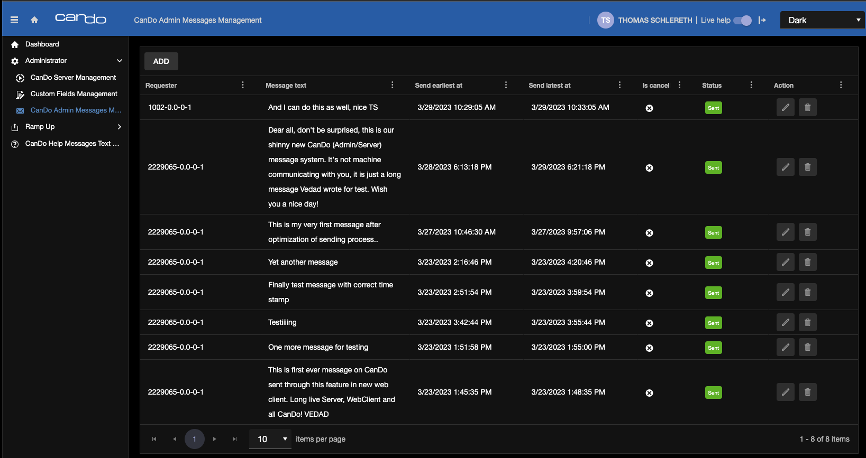Toggle the Live help switch
Screen dimensions: 866x458
742,20
